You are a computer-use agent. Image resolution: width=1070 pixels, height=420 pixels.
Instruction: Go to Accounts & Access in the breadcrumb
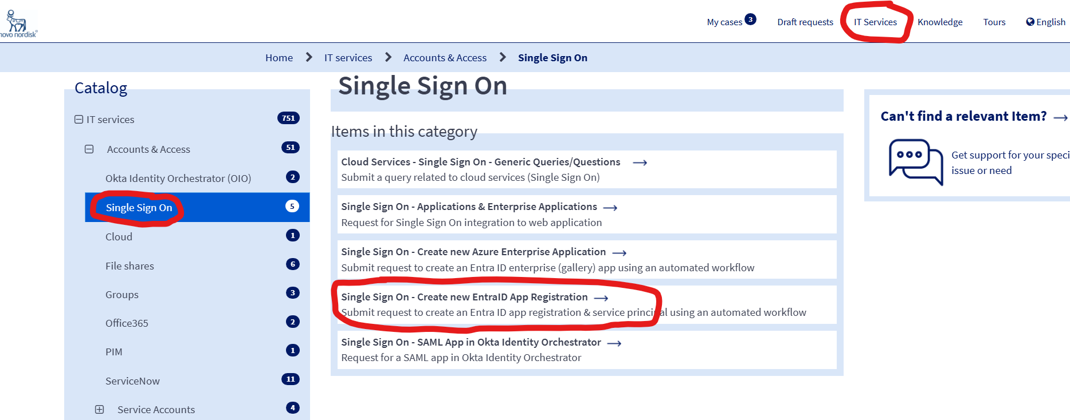[x=445, y=58]
